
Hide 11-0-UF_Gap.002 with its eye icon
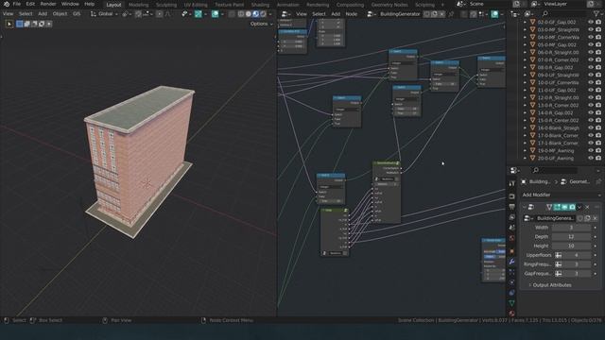[590, 90]
